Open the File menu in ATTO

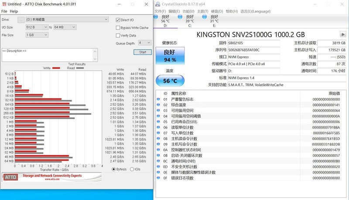coord(4,11)
